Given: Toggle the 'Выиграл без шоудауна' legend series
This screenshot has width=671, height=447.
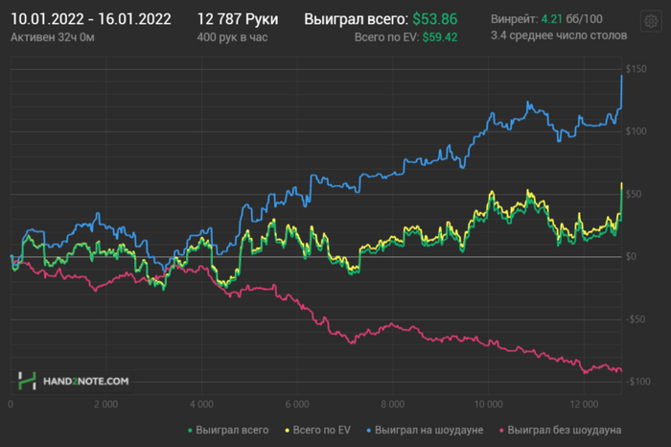Looking at the screenshot, I should tap(561, 430).
